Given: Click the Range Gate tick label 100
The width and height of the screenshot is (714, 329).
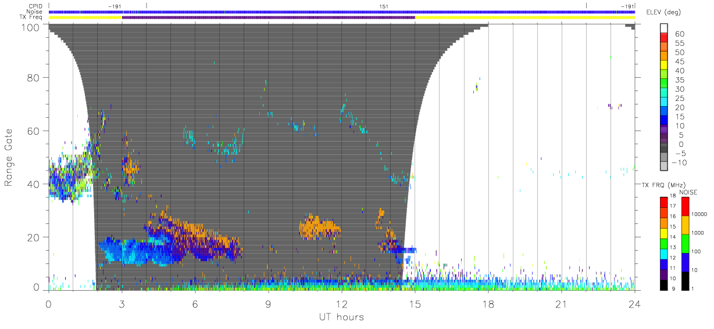Looking at the screenshot, I should point(31,27).
